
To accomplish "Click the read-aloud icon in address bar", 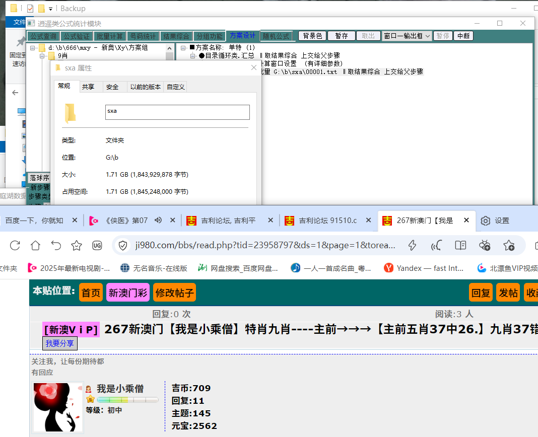I will click(436, 245).
